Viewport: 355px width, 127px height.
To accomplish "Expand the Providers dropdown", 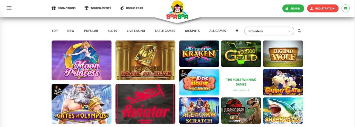I will click(269, 31).
